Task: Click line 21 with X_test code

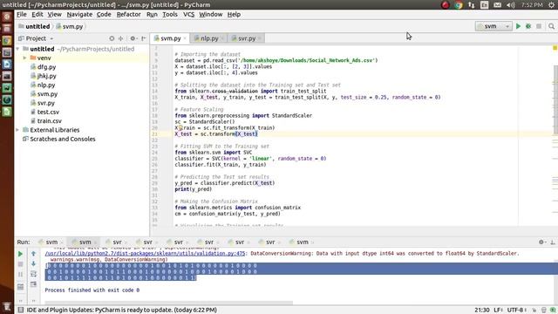Action: (216, 133)
